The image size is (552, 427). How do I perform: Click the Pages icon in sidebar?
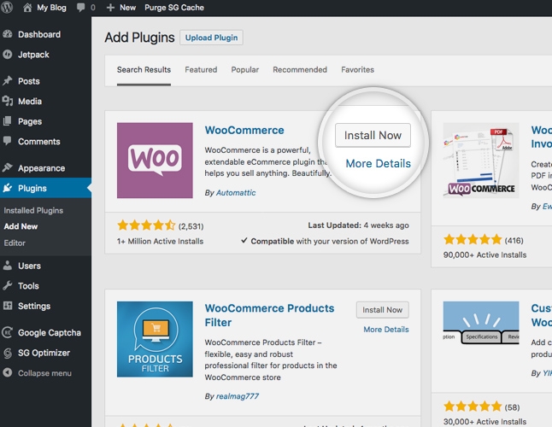coord(8,121)
